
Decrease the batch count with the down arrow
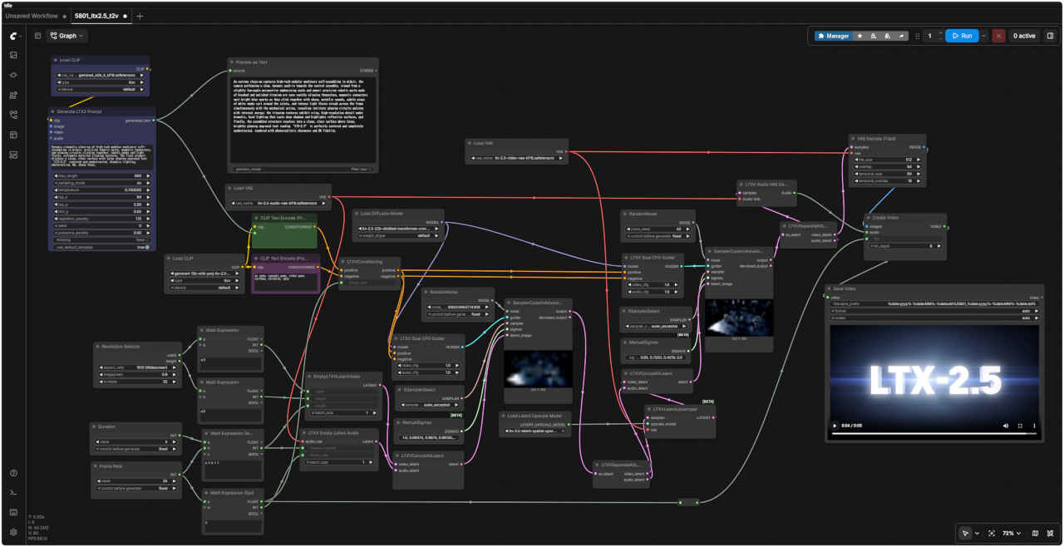[940, 39]
